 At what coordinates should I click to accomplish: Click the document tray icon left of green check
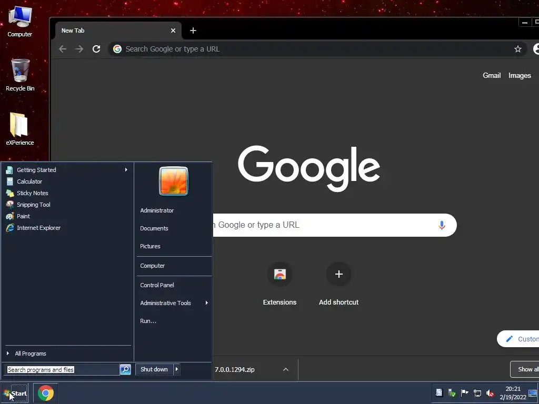[x=439, y=392]
